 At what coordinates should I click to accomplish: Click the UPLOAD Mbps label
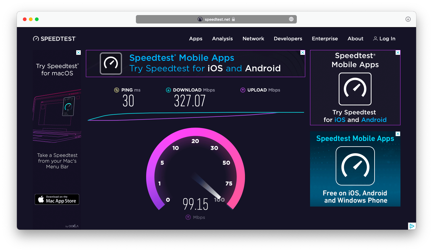[264, 90]
